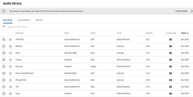193x97 pixels.
Task: Click the YouTube license icon for Stairway
Action: [170, 66]
